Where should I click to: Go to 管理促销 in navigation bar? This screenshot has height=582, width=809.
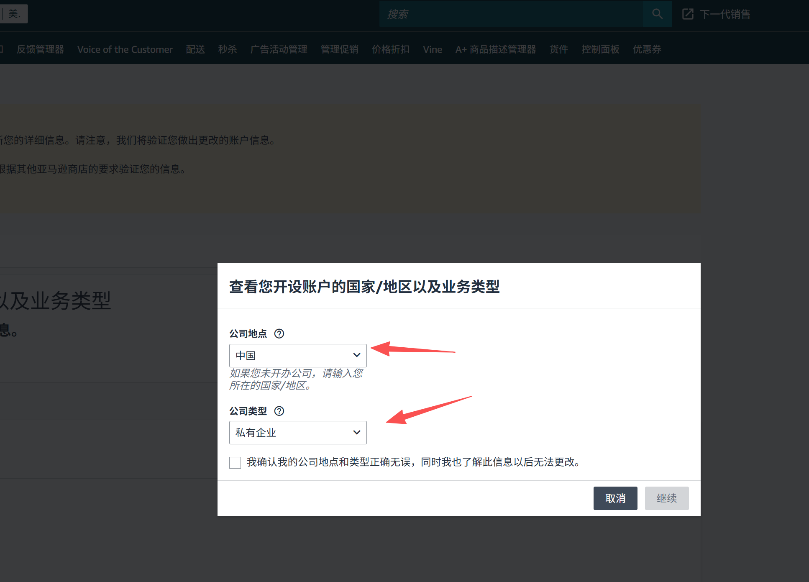[339, 49]
